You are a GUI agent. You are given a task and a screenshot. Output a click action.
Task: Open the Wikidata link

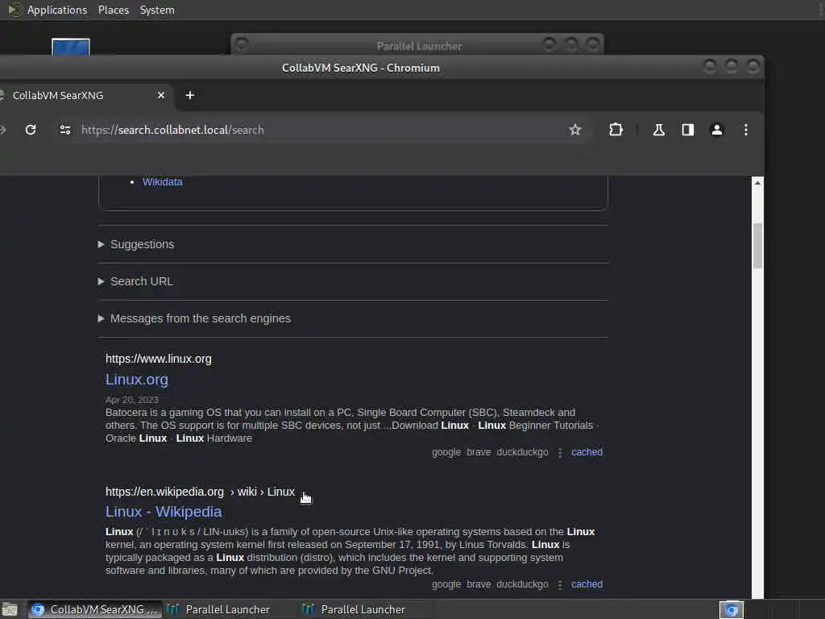(162, 182)
